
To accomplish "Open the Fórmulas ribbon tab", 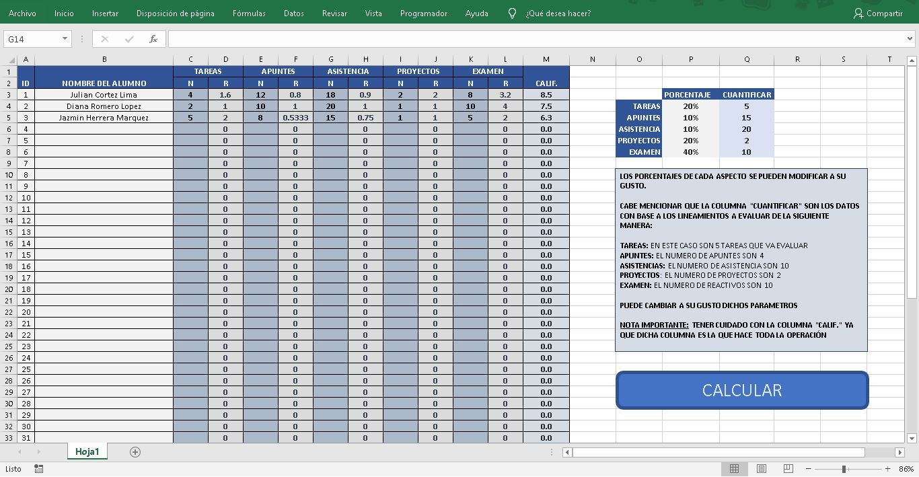I will [249, 13].
